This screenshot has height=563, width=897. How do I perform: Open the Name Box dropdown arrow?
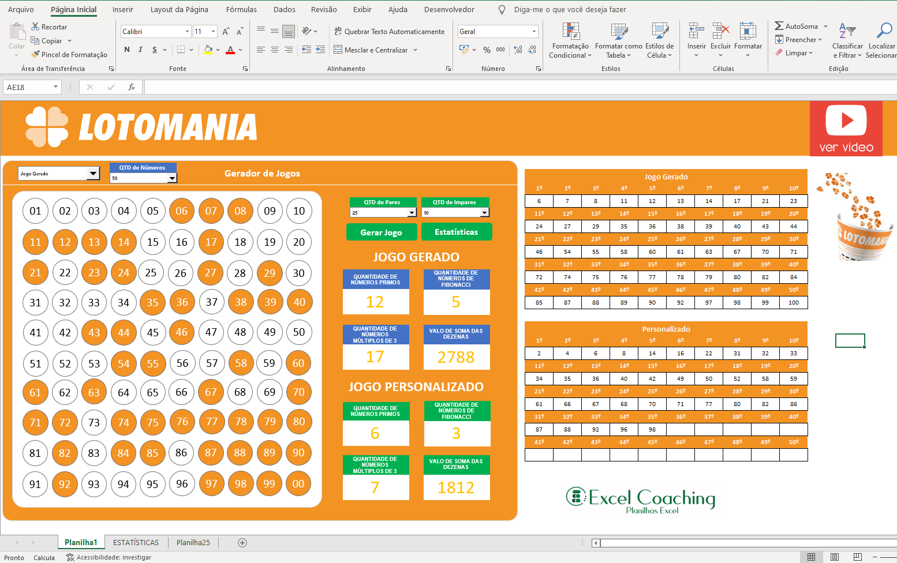click(x=55, y=87)
